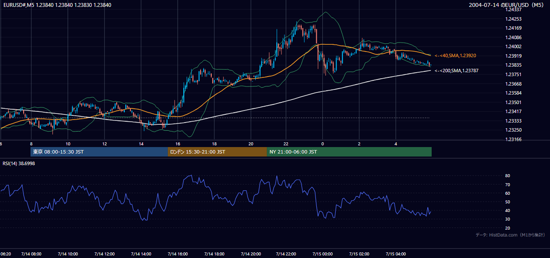Click the 7/15 00:00 time axis label
550x258 pixels.
coord(323,254)
